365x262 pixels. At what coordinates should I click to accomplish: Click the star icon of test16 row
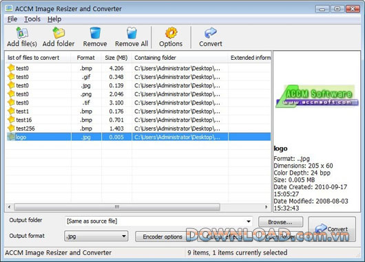[11, 120]
